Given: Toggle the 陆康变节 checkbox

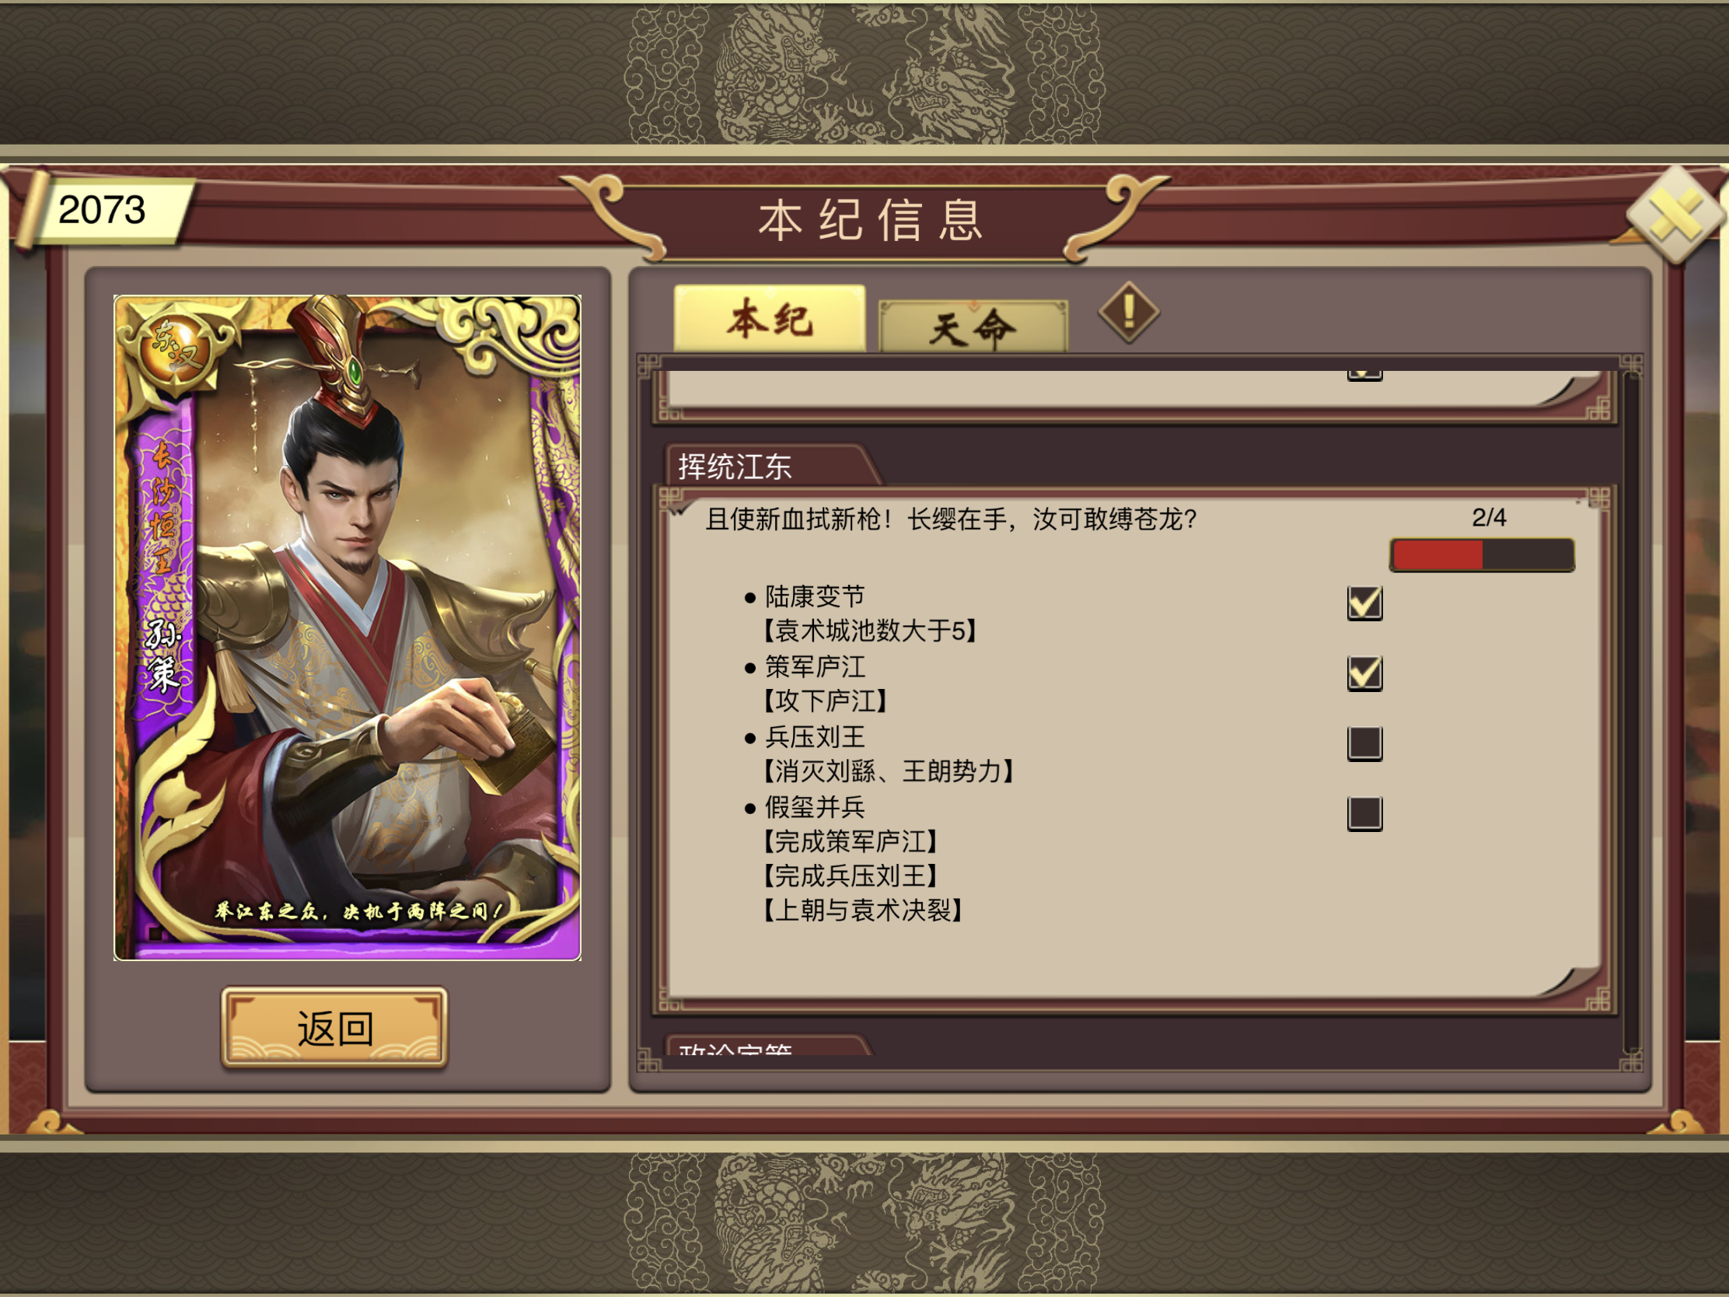Looking at the screenshot, I should click(1364, 603).
